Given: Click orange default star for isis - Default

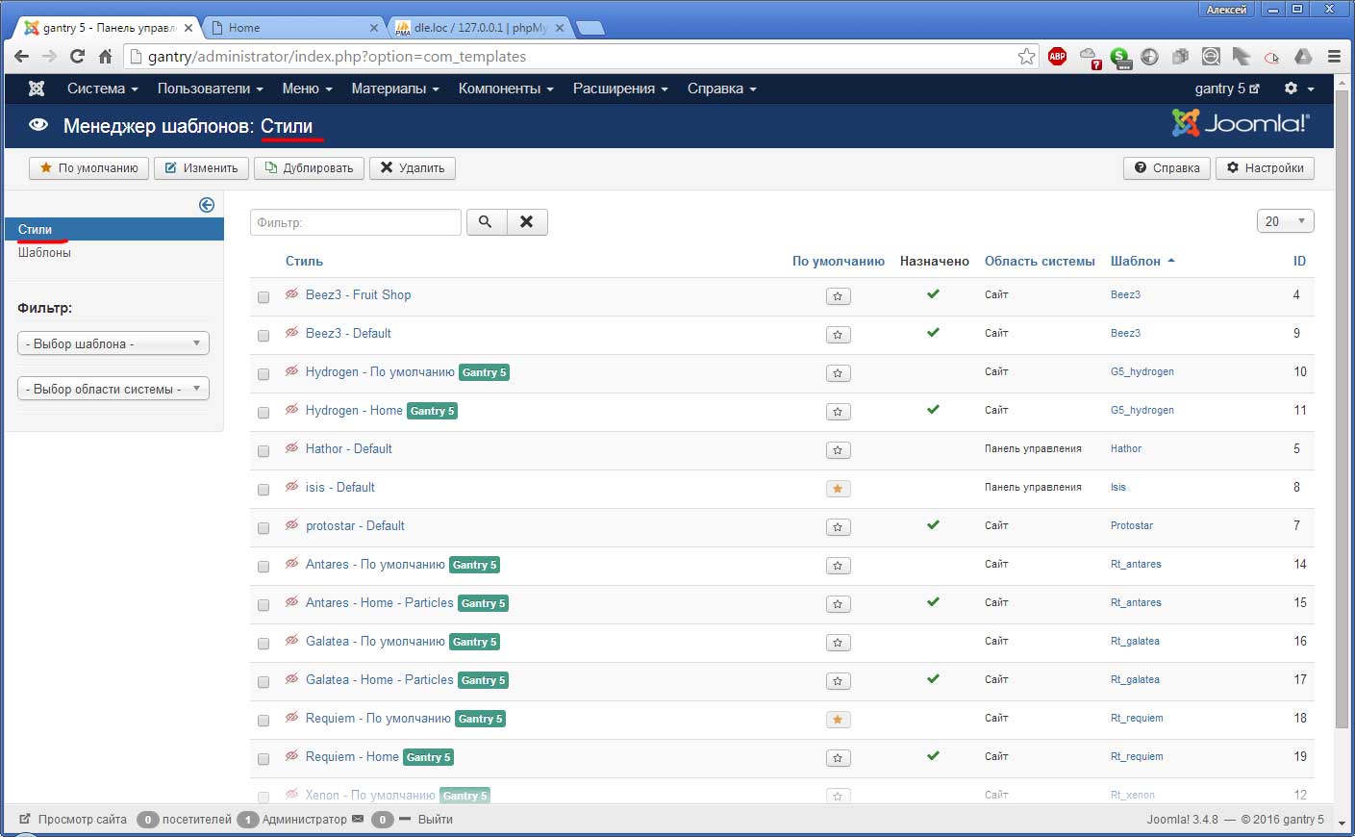Looking at the screenshot, I should coord(838,489).
